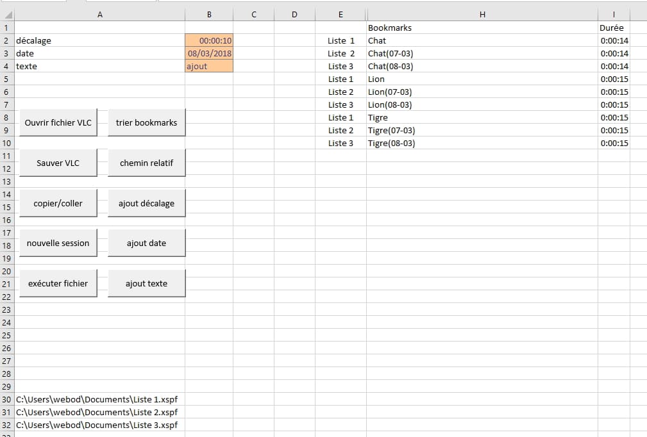Click the 'Ouvrir fichier VLC' button
This screenshot has width=647, height=437.
58,122
